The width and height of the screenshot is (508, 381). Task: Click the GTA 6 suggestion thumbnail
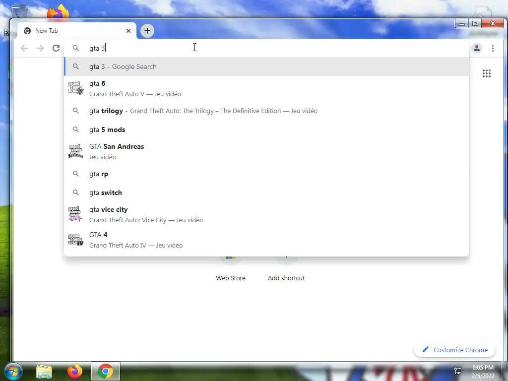[x=75, y=88]
